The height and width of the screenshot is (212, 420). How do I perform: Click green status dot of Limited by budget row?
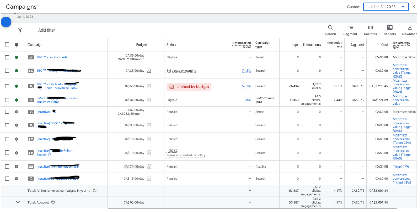click(x=17, y=86)
